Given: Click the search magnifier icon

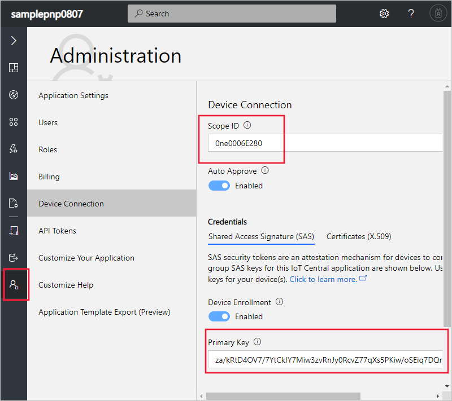Looking at the screenshot, I should [x=138, y=13].
